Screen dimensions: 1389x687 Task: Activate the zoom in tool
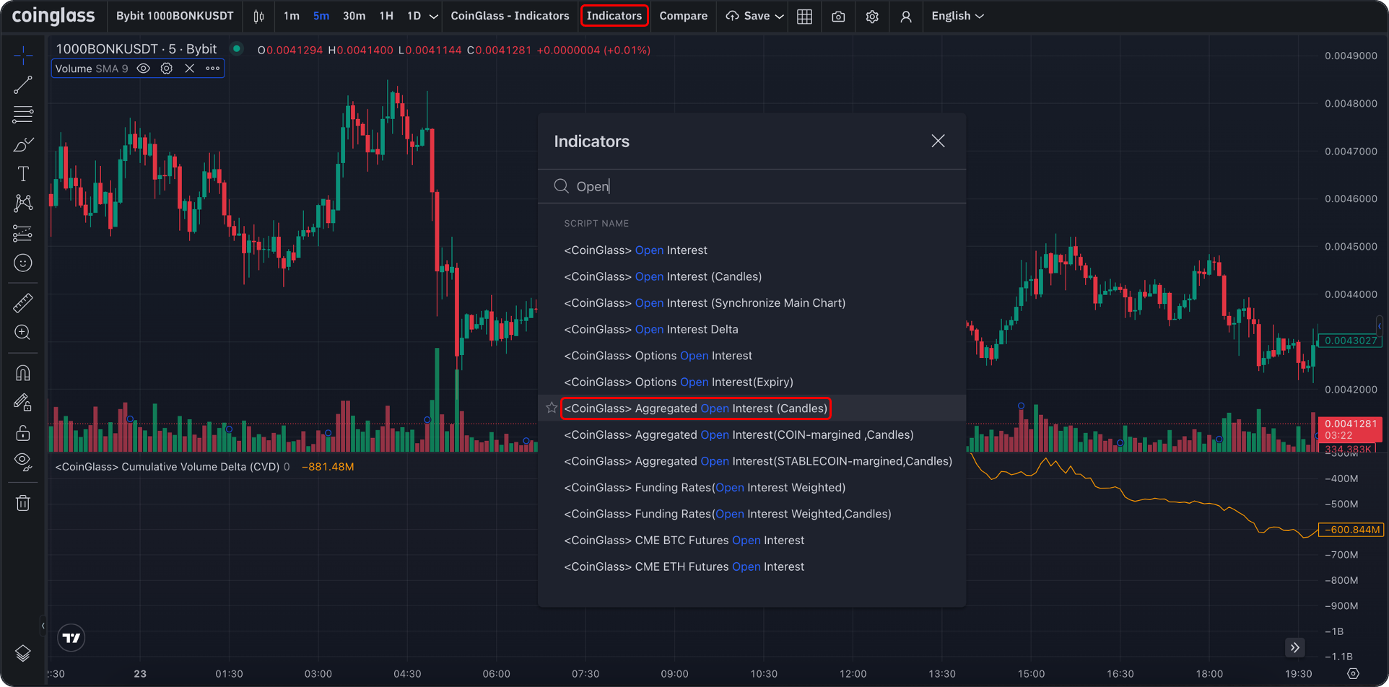pos(23,333)
